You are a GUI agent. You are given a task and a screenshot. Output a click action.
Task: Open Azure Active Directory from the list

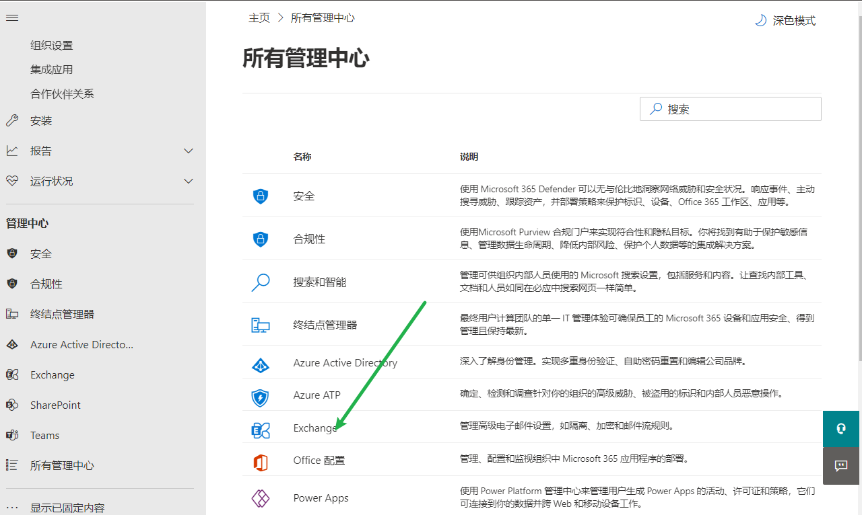coord(345,363)
